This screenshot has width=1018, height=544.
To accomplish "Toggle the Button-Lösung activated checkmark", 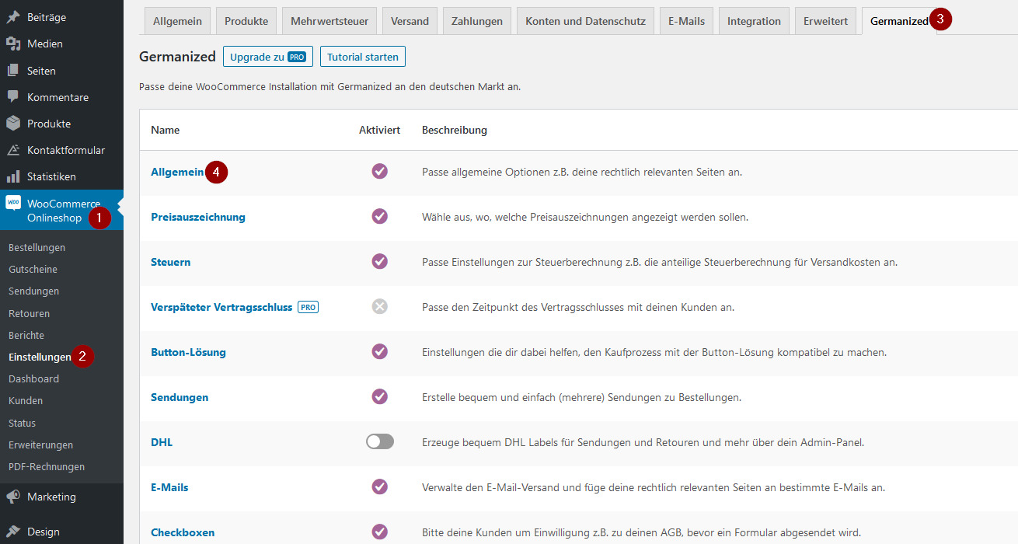I will [380, 352].
